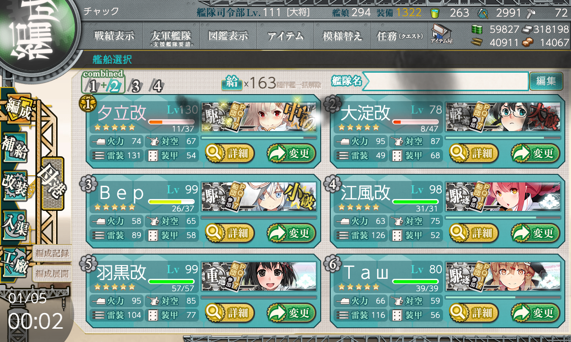Open 任務 (クエスト) quest menu

point(399,36)
